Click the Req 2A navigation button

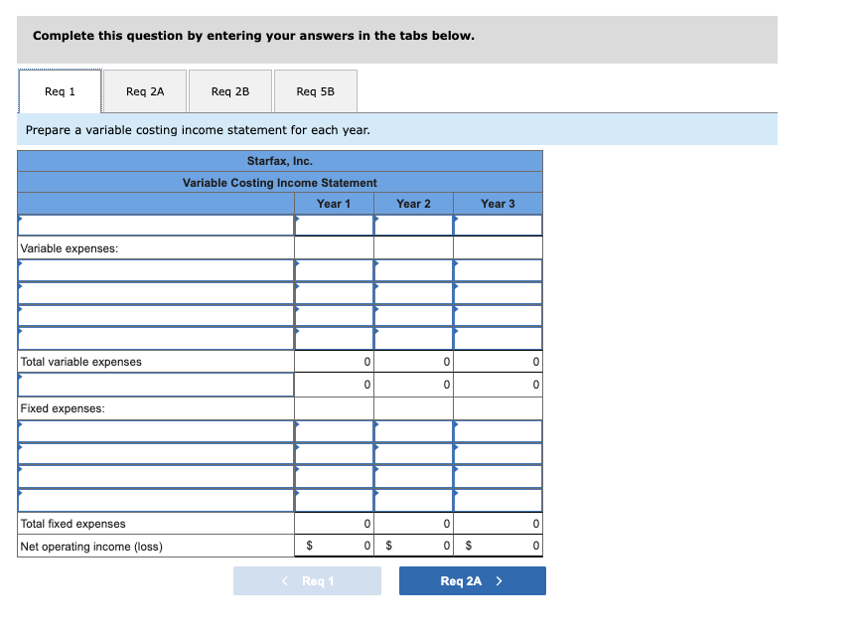click(472, 580)
